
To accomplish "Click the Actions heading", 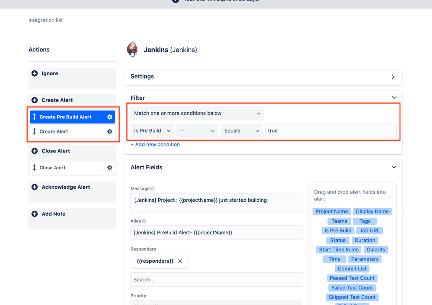I will pyautogui.click(x=39, y=50).
